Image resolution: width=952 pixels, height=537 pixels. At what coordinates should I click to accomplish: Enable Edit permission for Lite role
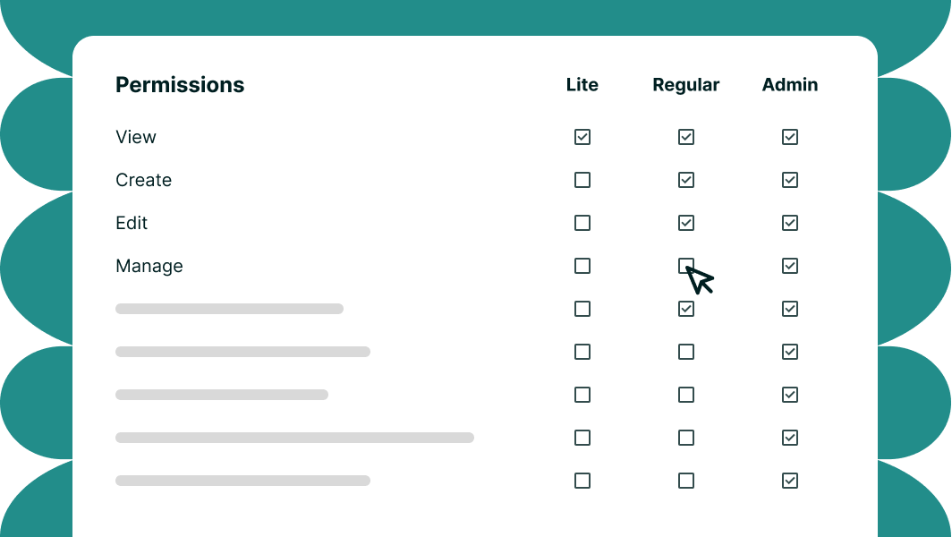pos(582,223)
